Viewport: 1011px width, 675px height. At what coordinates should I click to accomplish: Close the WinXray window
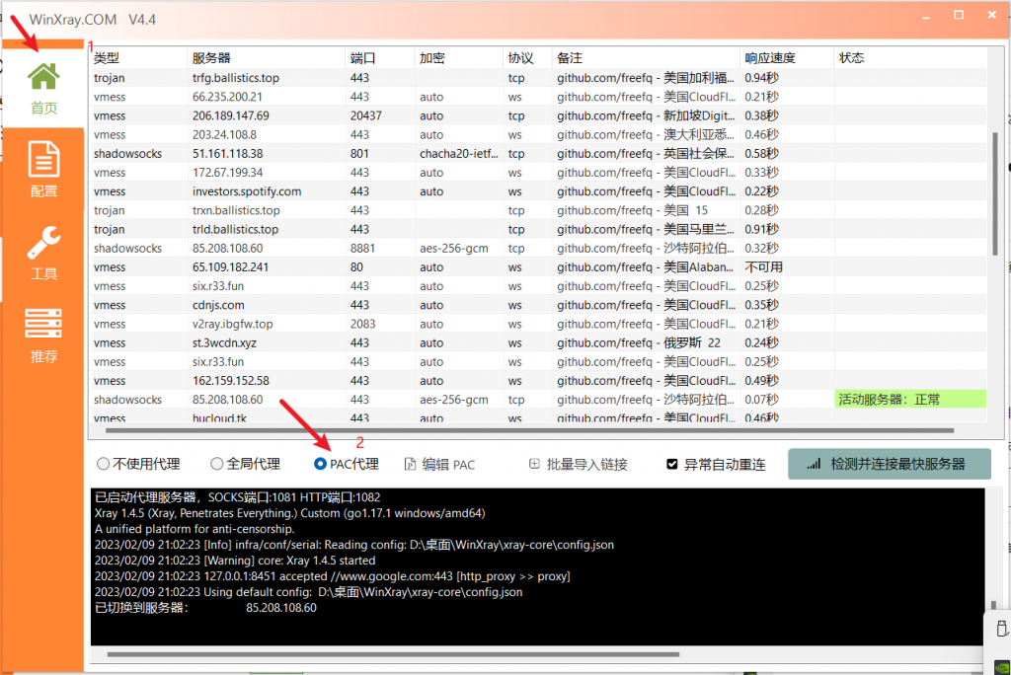click(991, 16)
